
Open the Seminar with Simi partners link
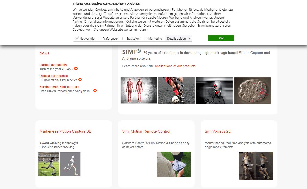pos(59,87)
